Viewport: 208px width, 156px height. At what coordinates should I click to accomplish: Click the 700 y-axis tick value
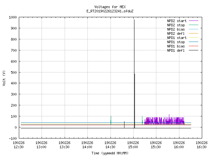[x=14, y=50]
